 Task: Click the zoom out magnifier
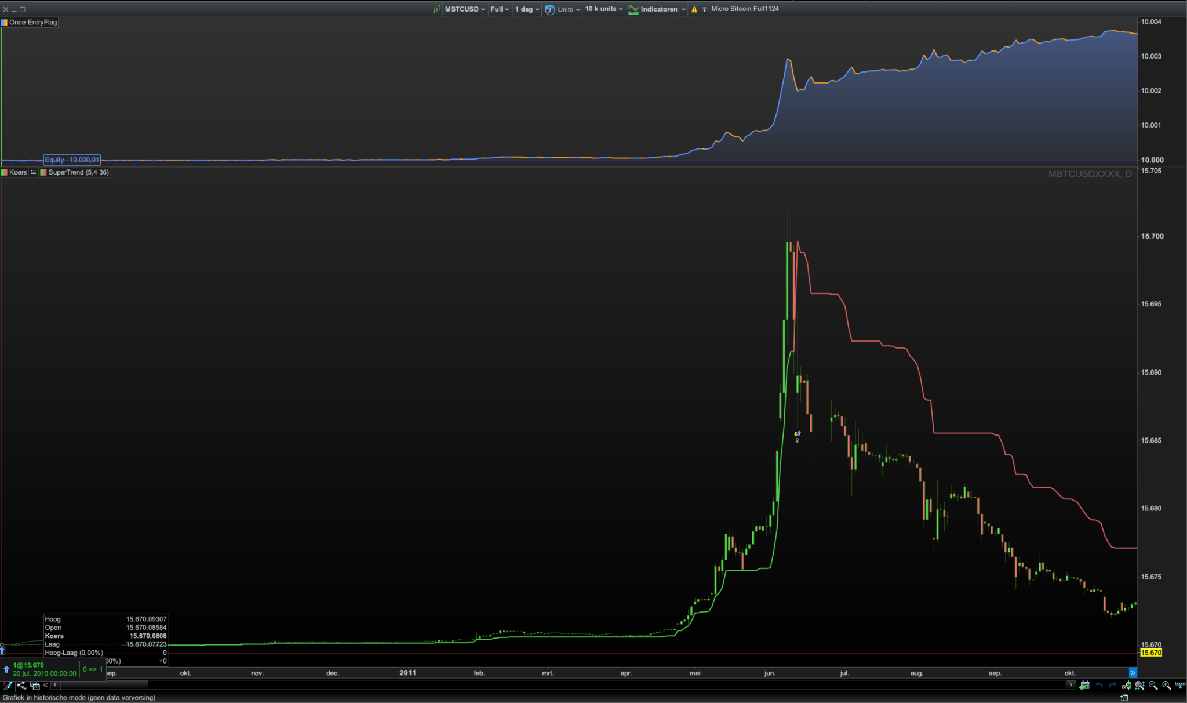(x=1153, y=685)
